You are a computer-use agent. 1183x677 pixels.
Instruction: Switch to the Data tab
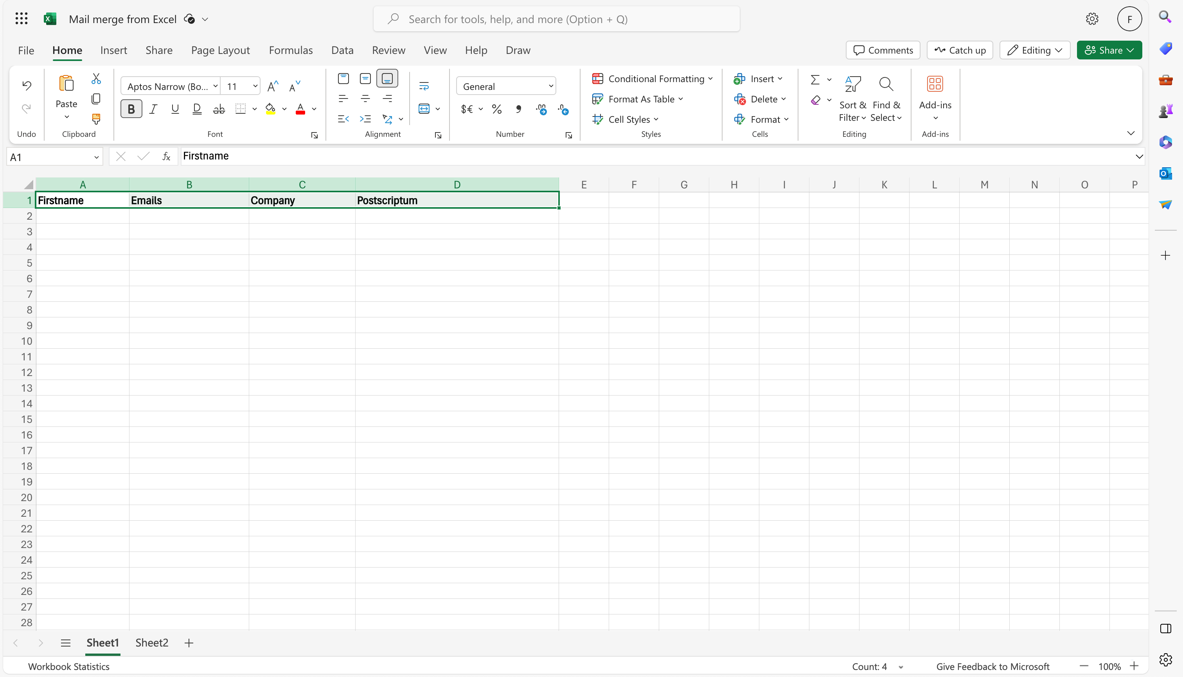(x=342, y=50)
